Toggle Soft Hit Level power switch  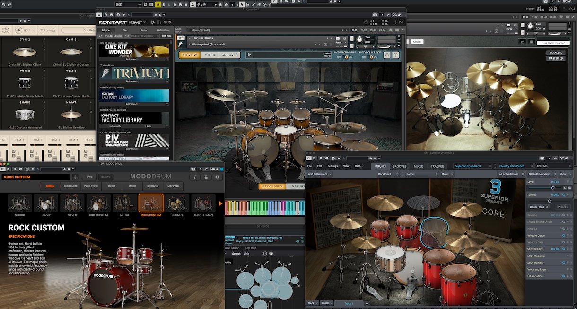[x=564, y=249]
